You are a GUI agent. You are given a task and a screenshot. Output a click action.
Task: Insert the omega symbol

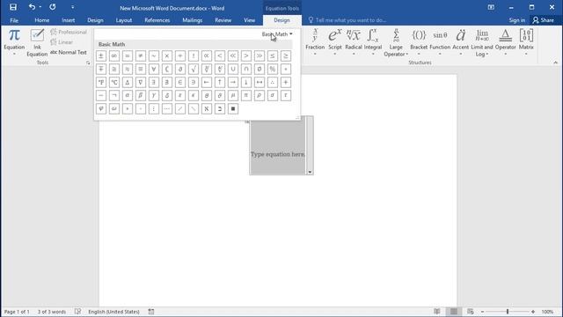pos(114,109)
